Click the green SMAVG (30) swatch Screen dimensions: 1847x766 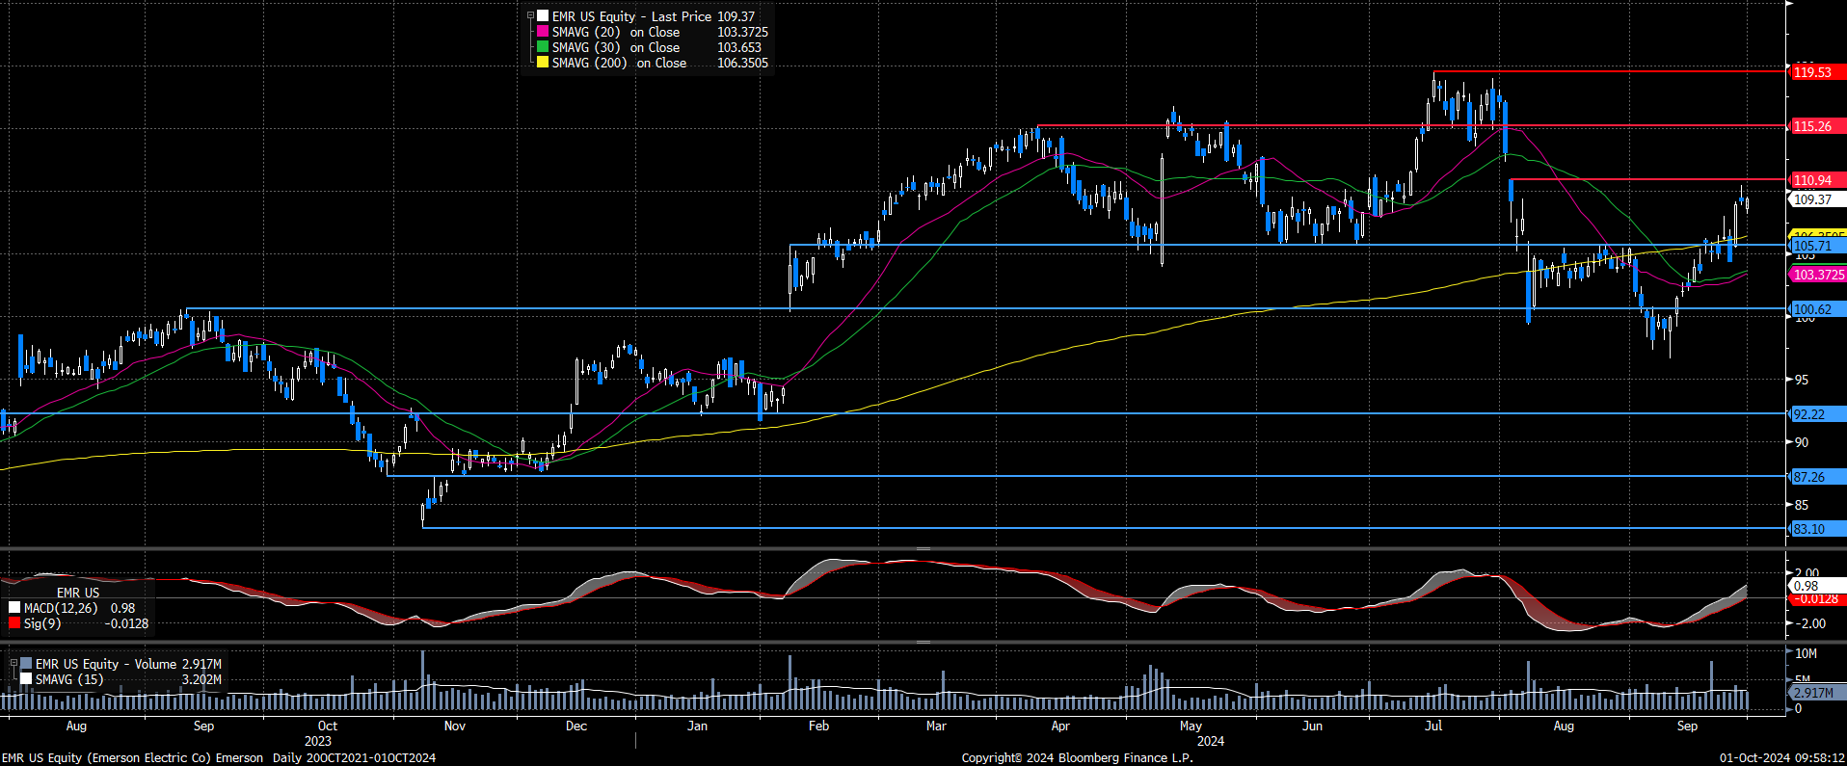(543, 47)
